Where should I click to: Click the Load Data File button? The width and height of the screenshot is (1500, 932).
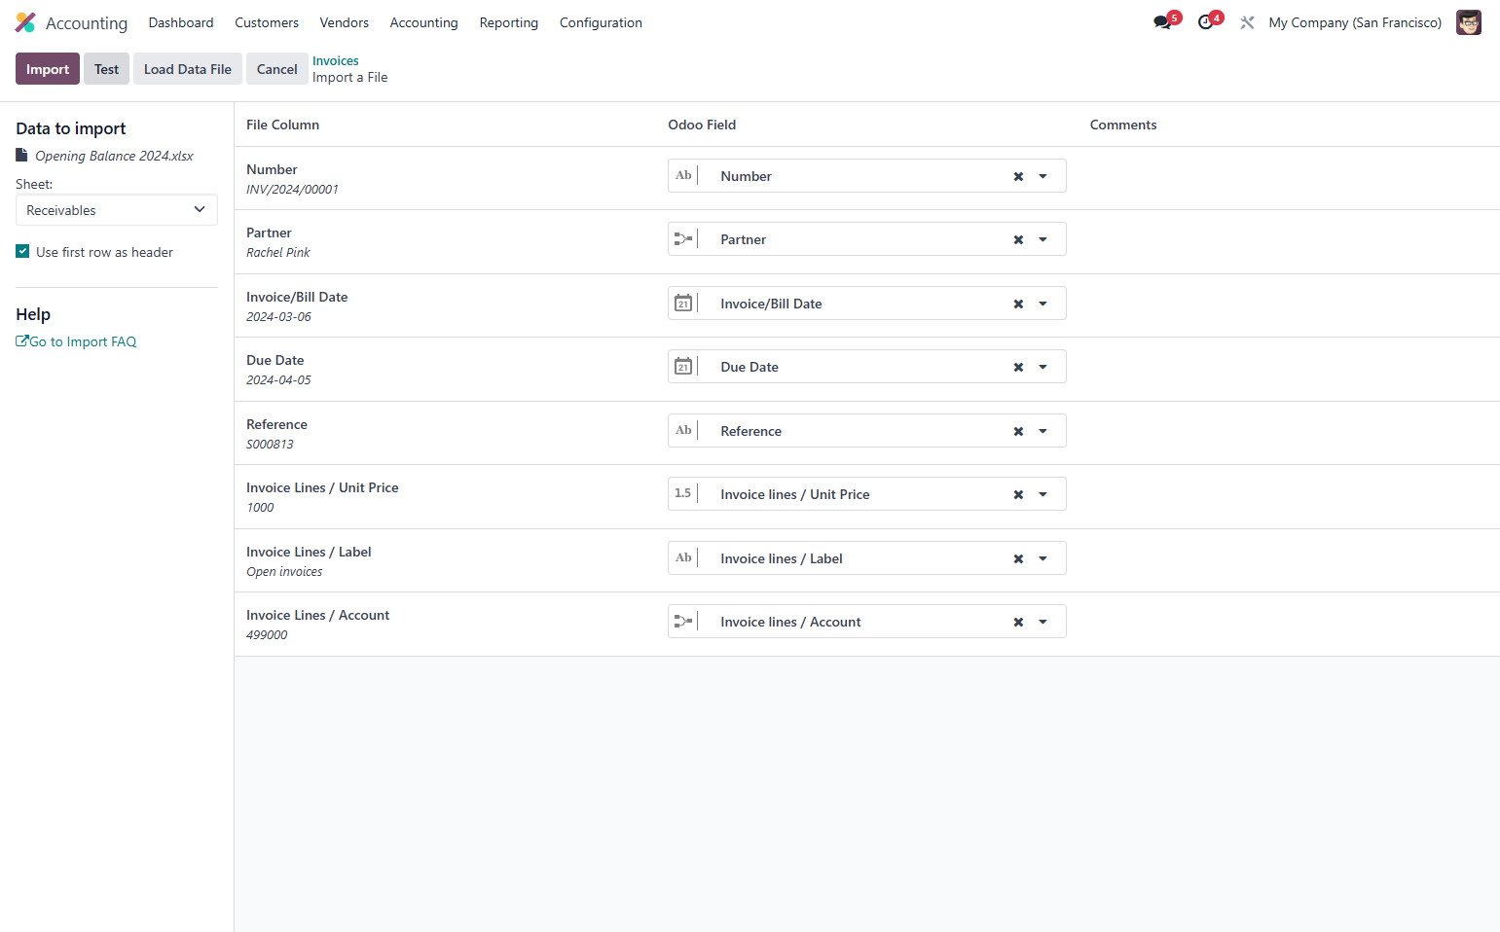[188, 69]
